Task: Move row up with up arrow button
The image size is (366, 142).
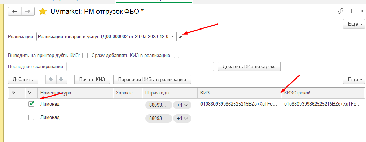Action: coord(51,79)
